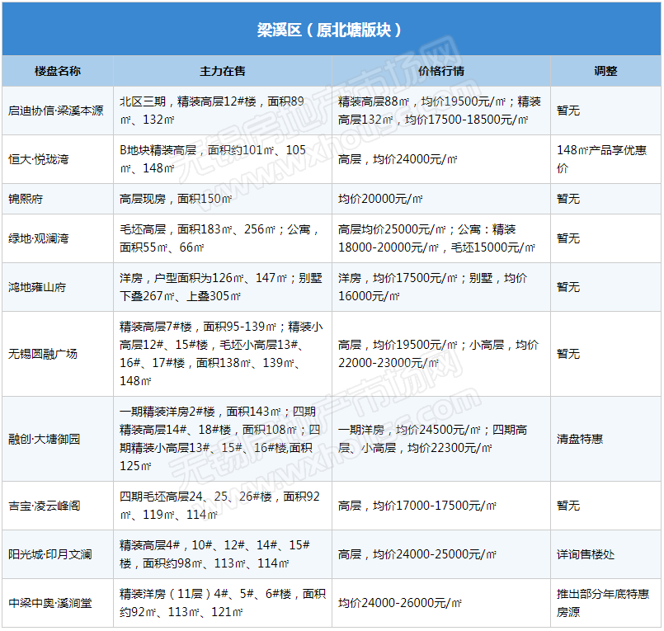Select the 融创·大塘御园 project name cell
Screen dimensions: 664x631
pyautogui.click(x=45, y=439)
